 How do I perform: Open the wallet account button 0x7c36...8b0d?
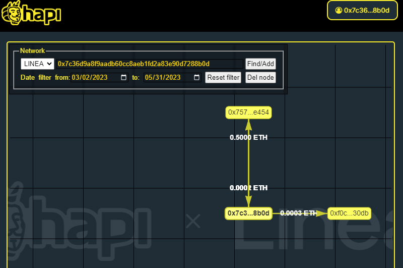pyautogui.click(x=362, y=10)
